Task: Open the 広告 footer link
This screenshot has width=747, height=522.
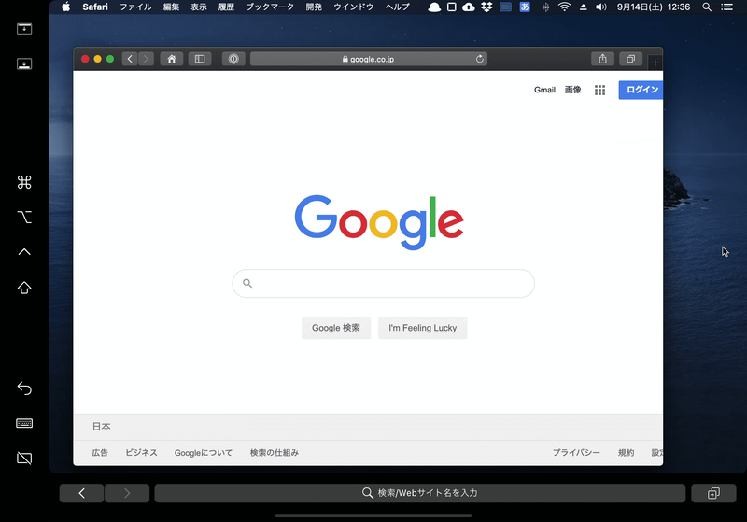Action: pyautogui.click(x=100, y=453)
